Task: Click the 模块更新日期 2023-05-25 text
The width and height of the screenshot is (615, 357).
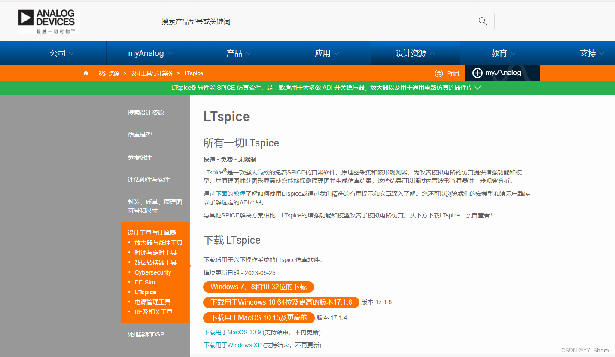Action: [x=239, y=273]
